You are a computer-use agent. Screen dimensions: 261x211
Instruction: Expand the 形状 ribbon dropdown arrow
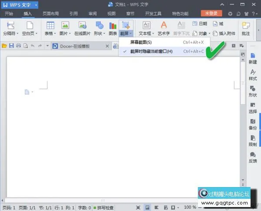click(x=104, y=33)
